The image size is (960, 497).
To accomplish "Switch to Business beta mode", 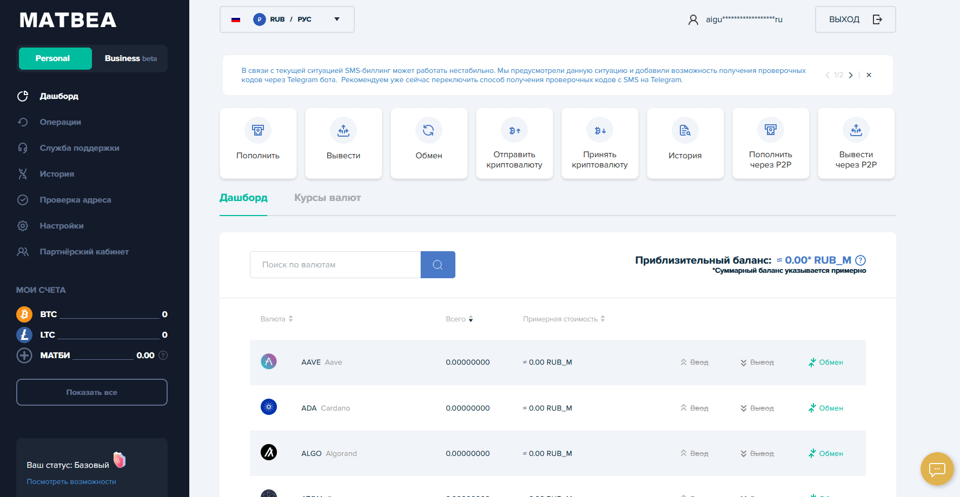I will (x=130, y=58).
